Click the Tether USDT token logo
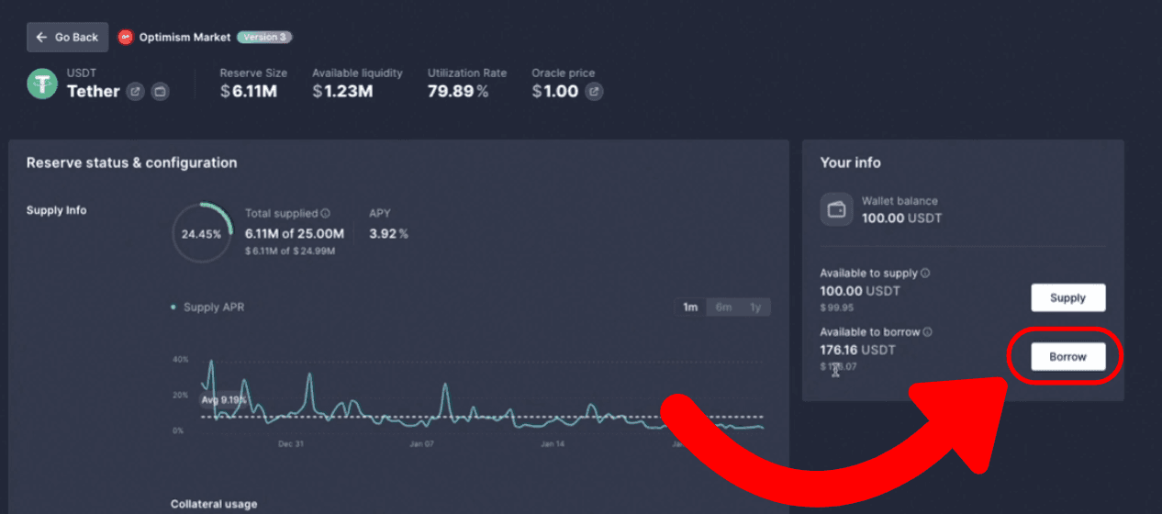 42,84
